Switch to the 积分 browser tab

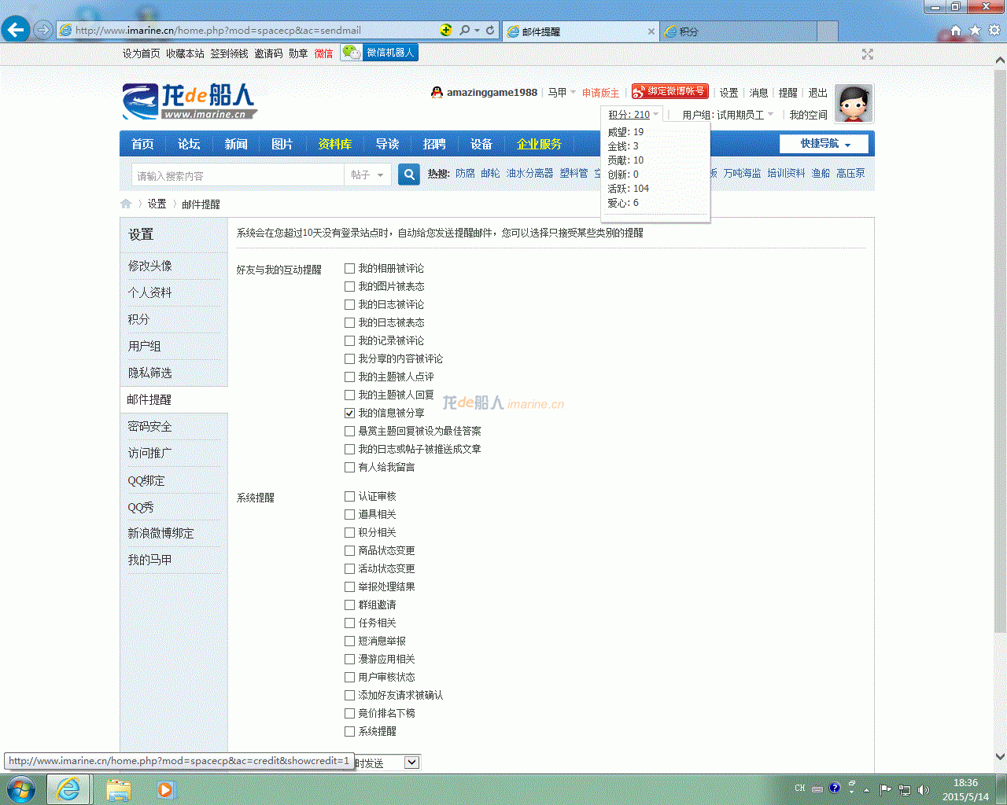point(738,31)
